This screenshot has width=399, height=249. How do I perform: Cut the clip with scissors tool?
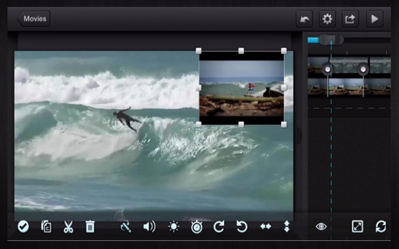(x=68, y=227)
